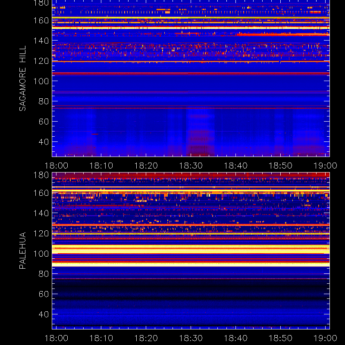Select Sagamore Hill plot's 19:00 time label
Viewport: 345px width, 345px height.
pyautogui.click(x=326, y=166)
